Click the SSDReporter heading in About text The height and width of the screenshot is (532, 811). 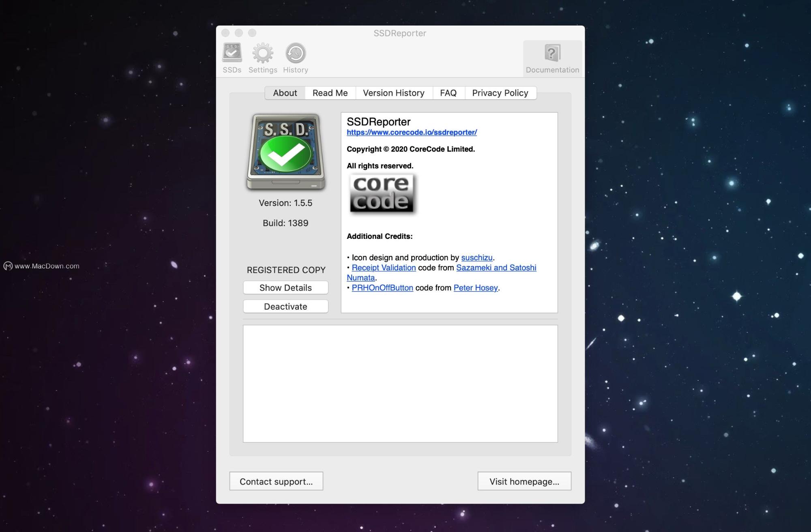click(378, 122)
